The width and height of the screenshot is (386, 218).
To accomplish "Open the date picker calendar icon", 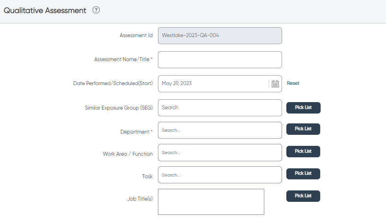I will coord(275,84).
